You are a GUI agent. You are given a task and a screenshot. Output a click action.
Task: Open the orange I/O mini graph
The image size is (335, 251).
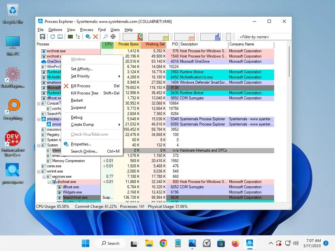coord(185,37)
